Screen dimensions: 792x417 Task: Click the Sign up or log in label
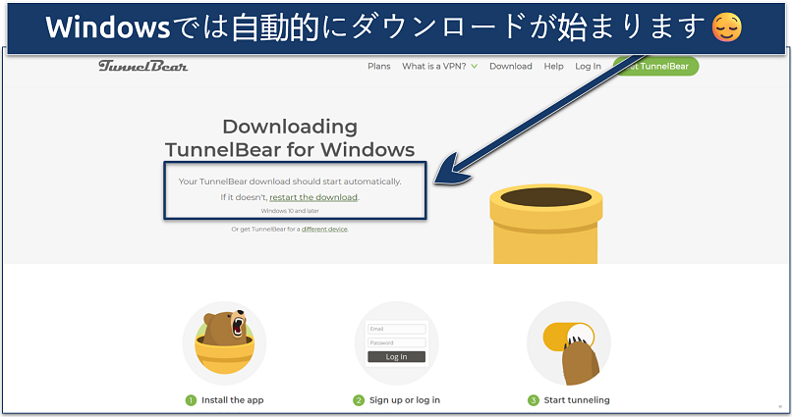click(x=405, y=400)
